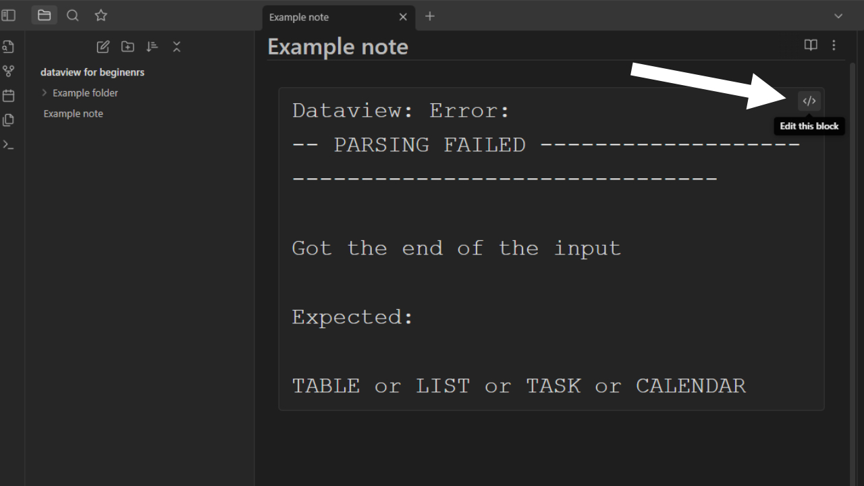Change the file sort order
The height and width of the screenshot is (486, 864).
[152, 46]
